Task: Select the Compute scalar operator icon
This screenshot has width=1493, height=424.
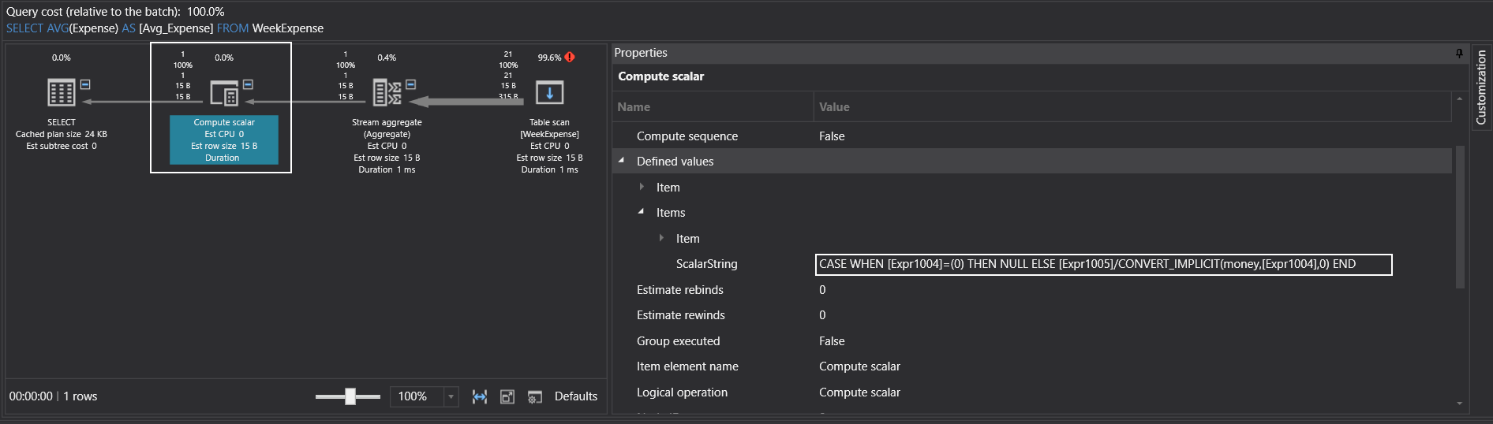Action: click(x=224, y=93)
